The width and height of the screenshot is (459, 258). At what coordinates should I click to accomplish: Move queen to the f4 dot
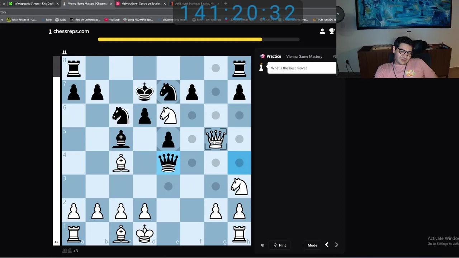(192, 163)
